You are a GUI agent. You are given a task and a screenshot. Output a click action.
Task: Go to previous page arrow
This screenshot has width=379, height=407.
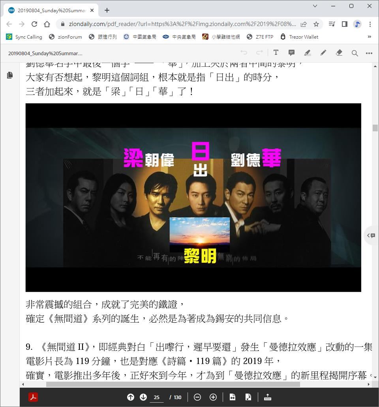[x=131, y=397]
